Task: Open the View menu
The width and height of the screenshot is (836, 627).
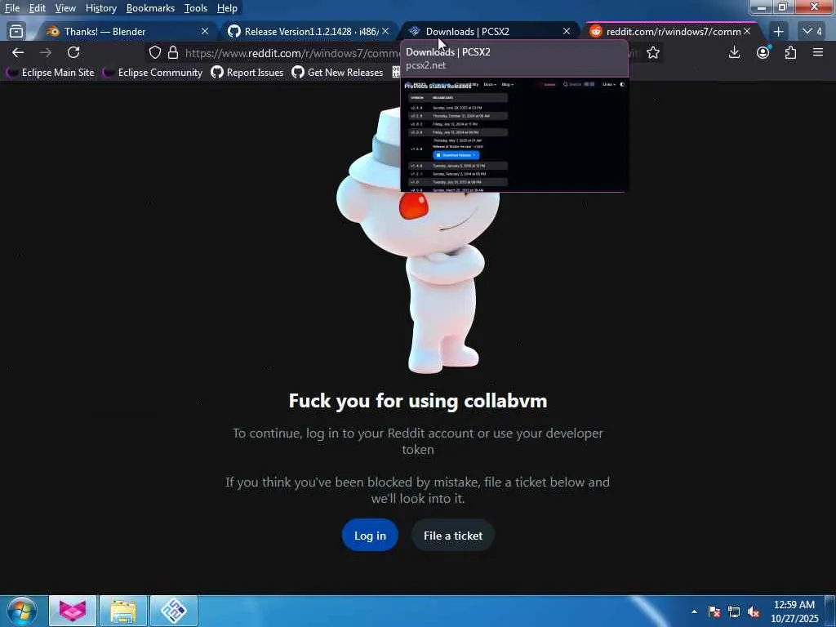Action: click(x=65, y=8)
